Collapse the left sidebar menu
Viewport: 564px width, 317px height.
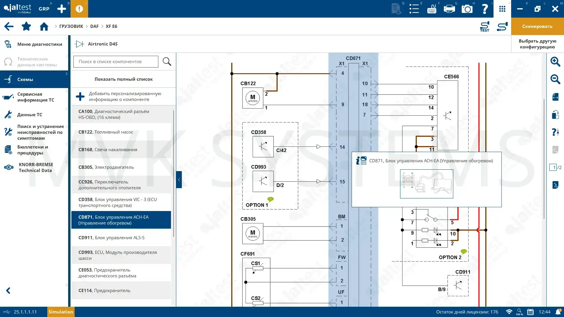pyautogui.click(x=8, y=291)
